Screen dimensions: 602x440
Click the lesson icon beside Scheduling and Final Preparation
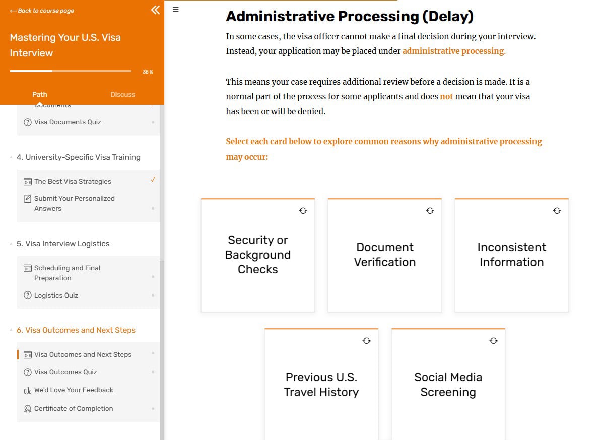[x=28, y=268]
